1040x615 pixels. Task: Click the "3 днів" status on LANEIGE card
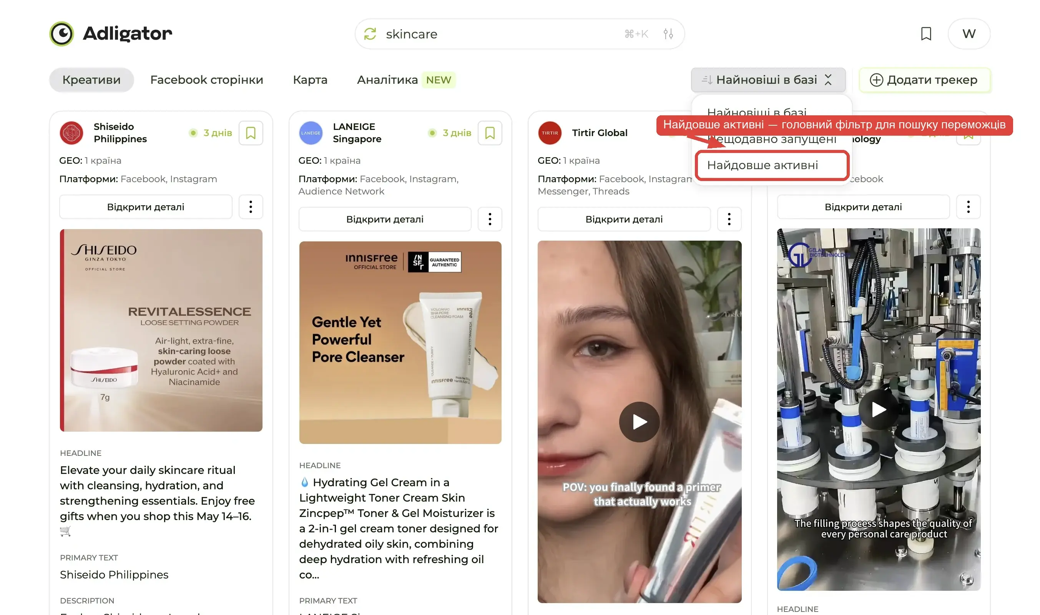click(450, 133)
